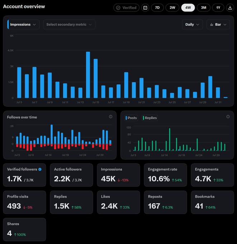237x244 pixels.
Task: Click the 'Follows over time' chart title
Action: pos(22,117)
